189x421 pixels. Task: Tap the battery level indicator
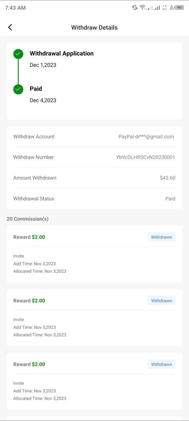[179, 8]
